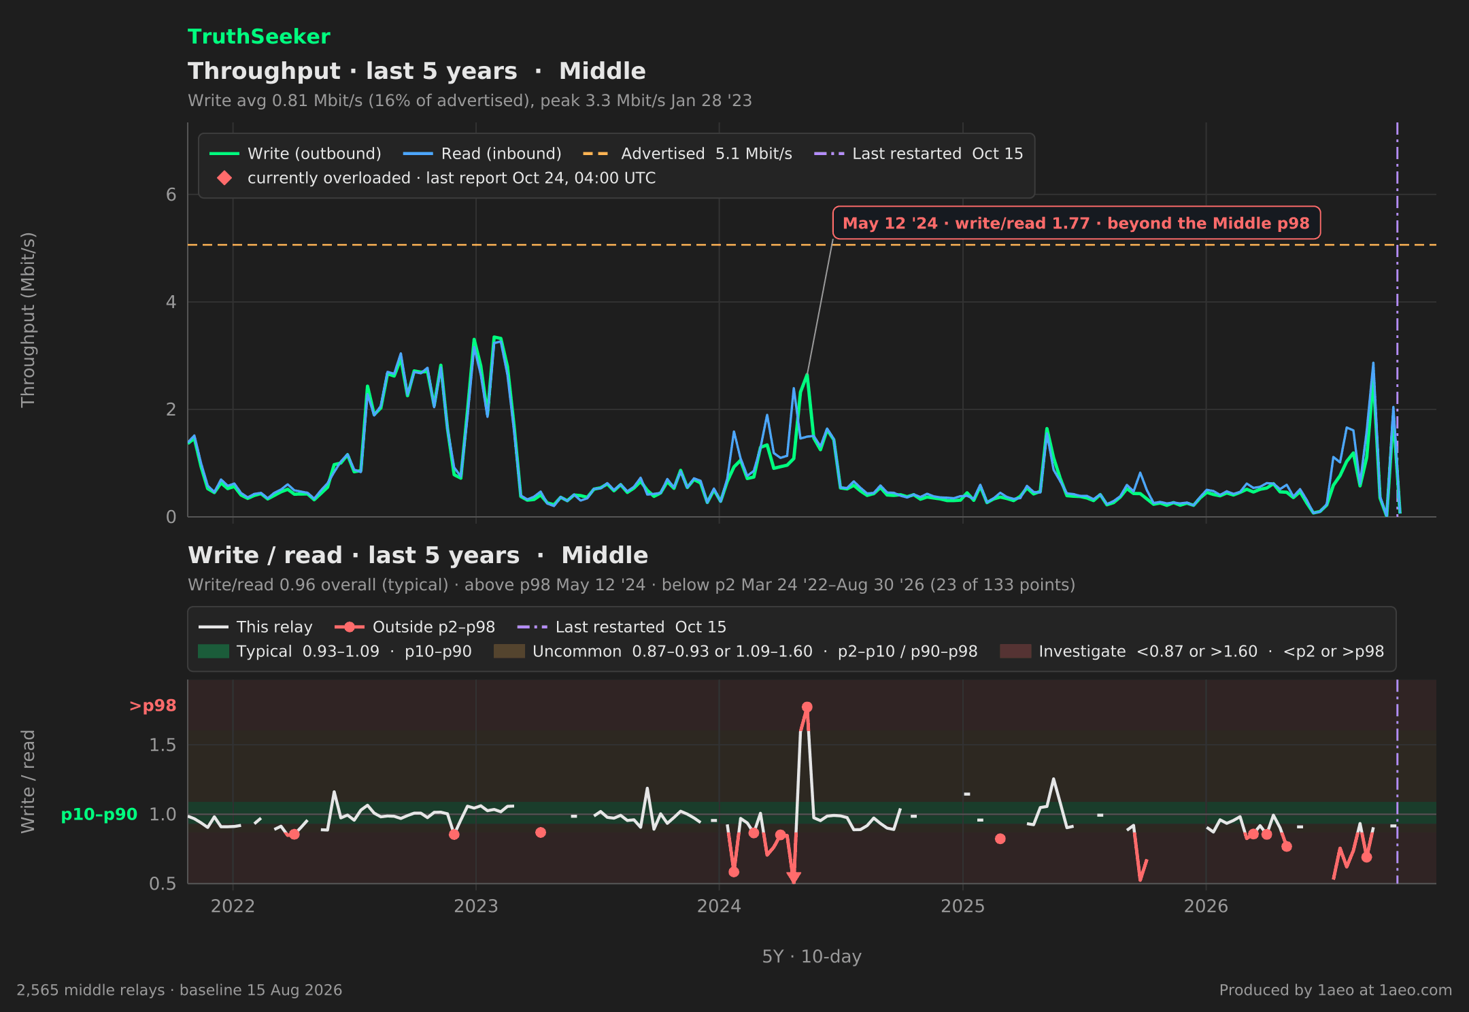This screenshot has height=1012, width=1469.
Task: Click the 'Write avg 0.81 Mbit/s' subtitle
Action: click(470, 101)
